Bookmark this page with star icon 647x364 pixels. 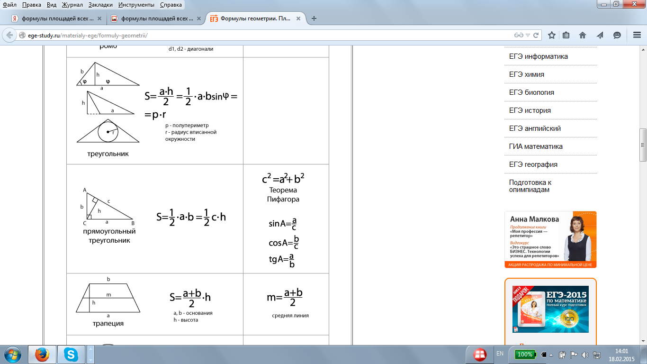552,35
